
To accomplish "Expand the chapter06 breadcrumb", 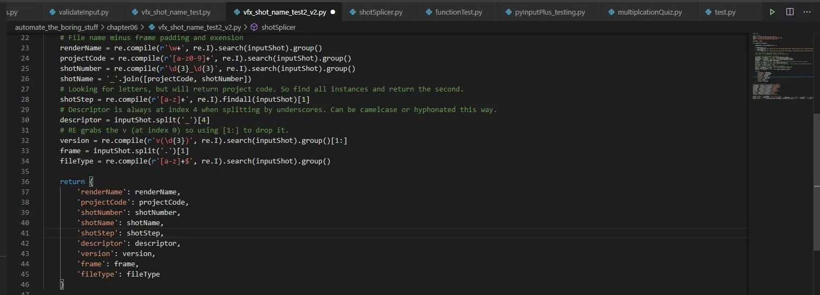I will tap(123, 27).
